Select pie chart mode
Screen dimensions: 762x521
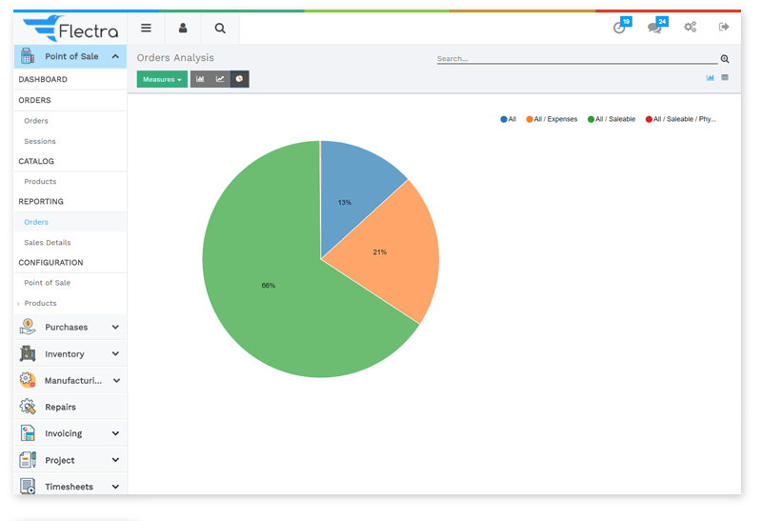pyautogui.click(x=239, y=79)
